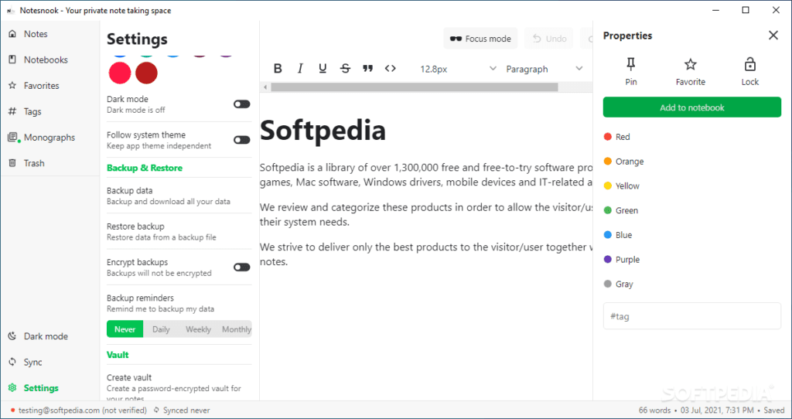Pin the note via the Pin icon

pos(631,72)
